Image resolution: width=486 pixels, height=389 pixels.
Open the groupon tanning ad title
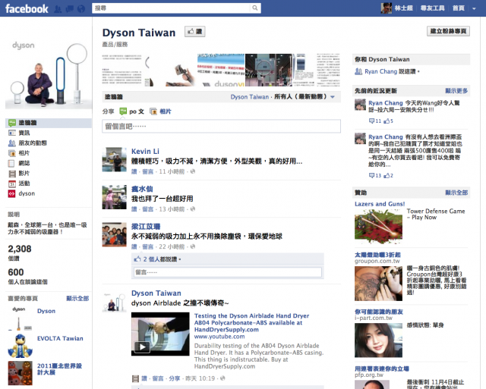pyautogui.click(x=377, y=255)
